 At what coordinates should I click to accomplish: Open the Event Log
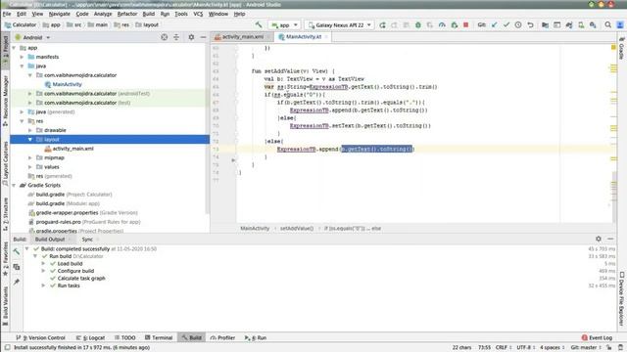(597, 337)
